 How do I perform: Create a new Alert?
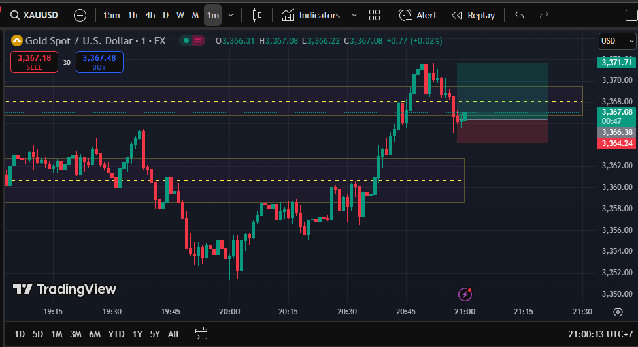(418, 16)
